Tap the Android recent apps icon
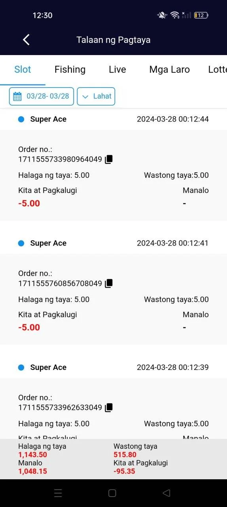Image resolution: width=227 pixels, height=507 pixels. click(x=58, y=493)
